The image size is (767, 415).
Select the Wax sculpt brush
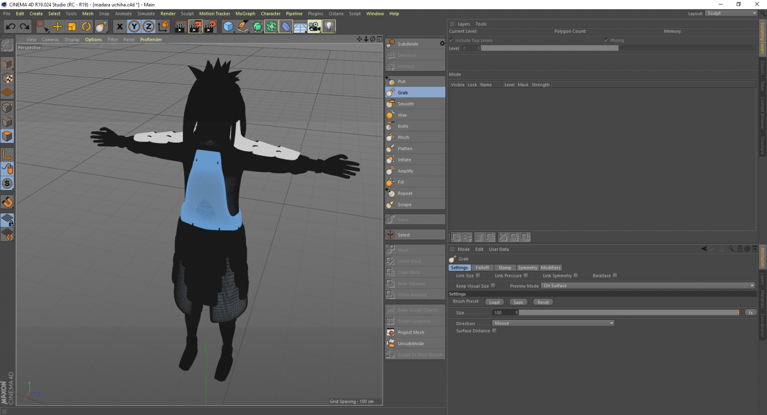pos(415,115)
